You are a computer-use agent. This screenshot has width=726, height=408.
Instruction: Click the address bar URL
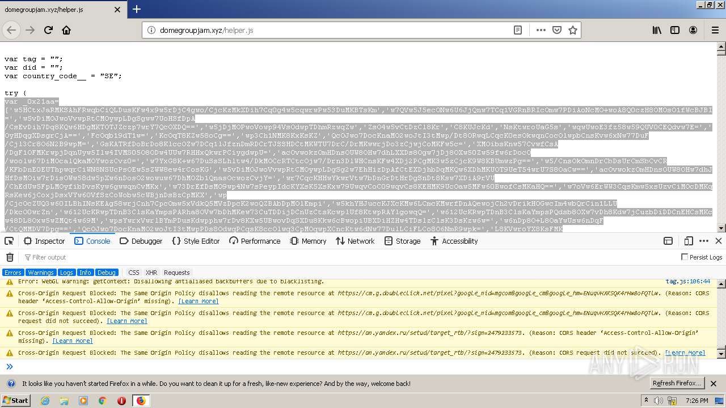(x=206, y=30)
